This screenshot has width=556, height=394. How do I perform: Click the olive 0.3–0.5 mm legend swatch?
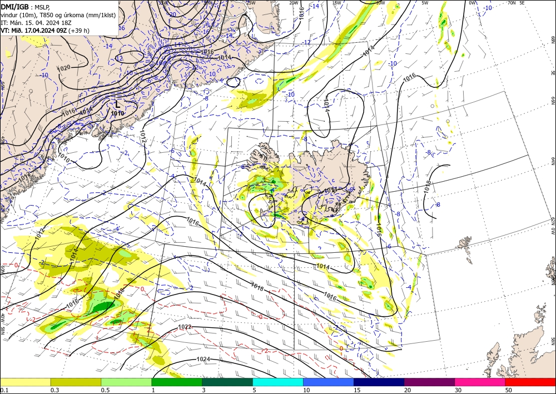(x=76, y=382)
